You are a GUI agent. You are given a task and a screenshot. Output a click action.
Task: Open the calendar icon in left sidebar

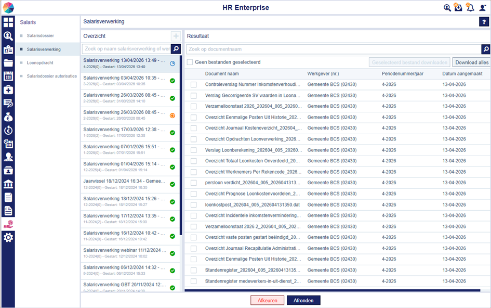click(x=8, y=76)
